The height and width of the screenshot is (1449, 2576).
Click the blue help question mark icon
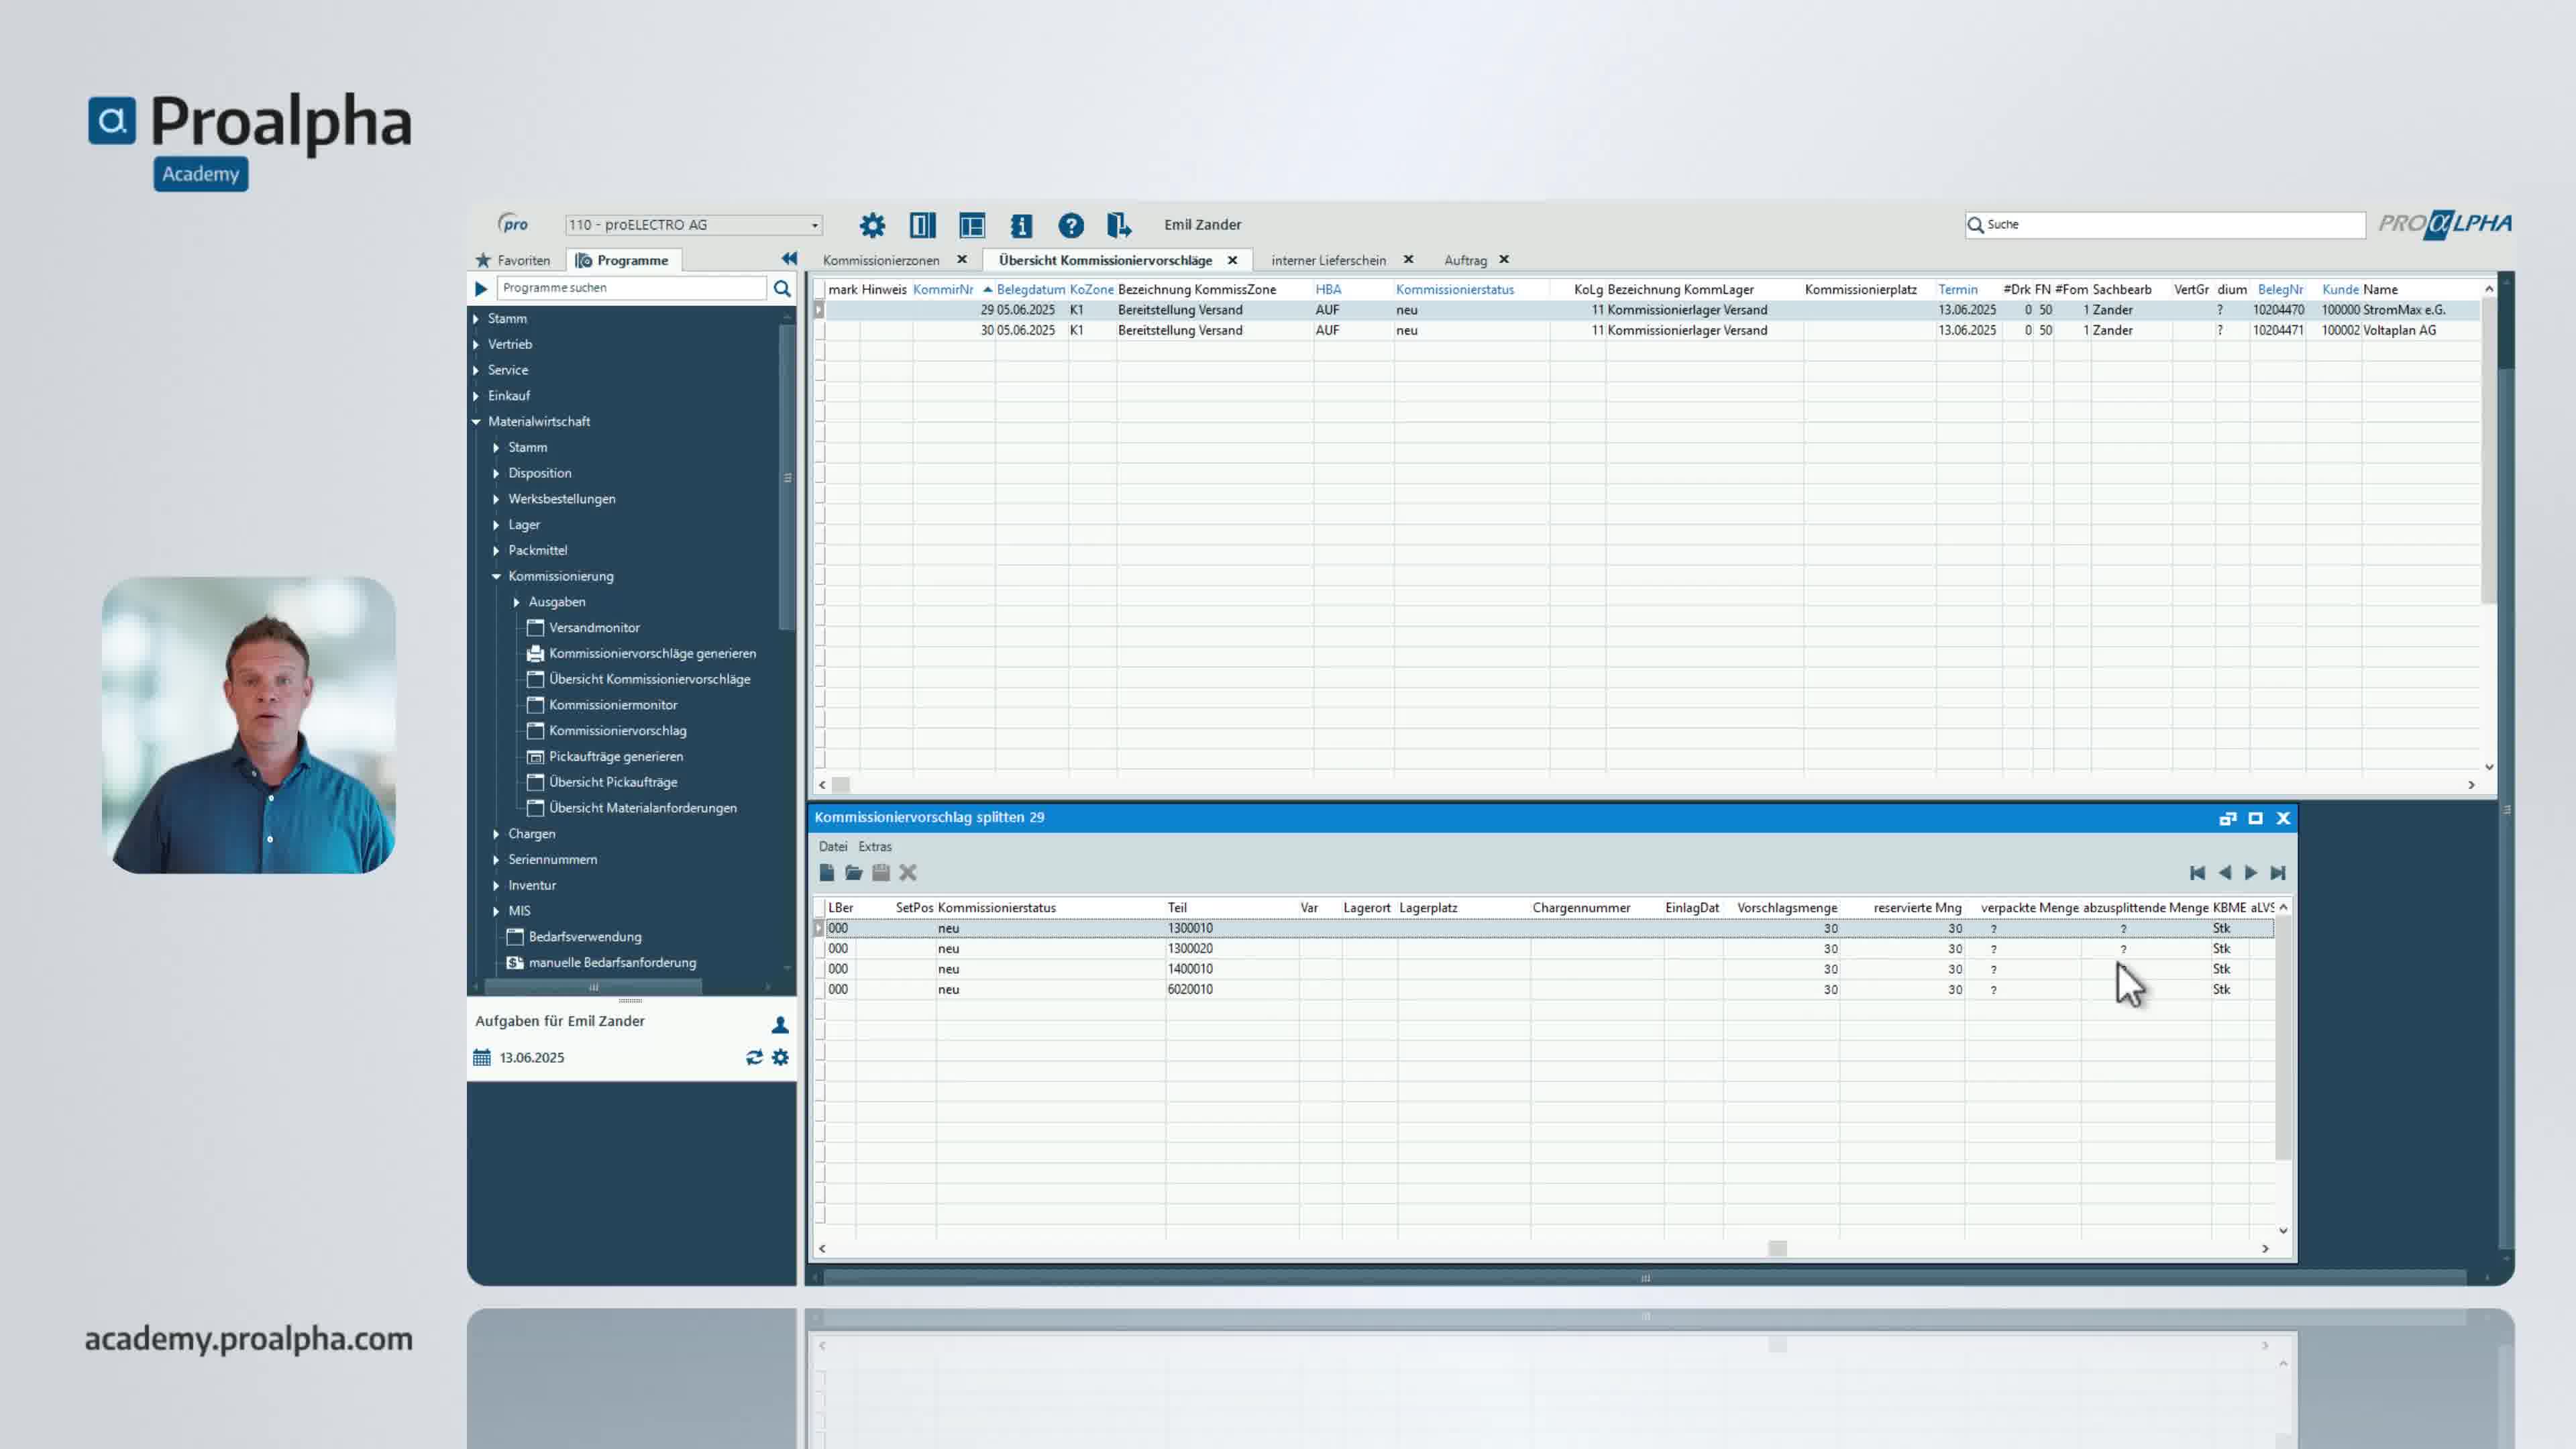pos(1070,225)
